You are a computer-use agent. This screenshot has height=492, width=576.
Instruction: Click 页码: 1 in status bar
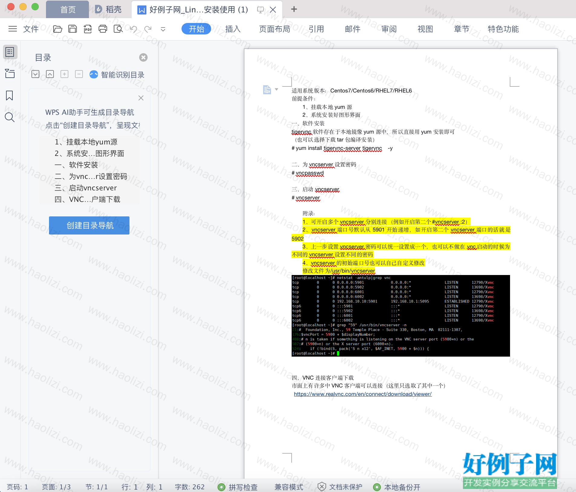coord(18,487)
